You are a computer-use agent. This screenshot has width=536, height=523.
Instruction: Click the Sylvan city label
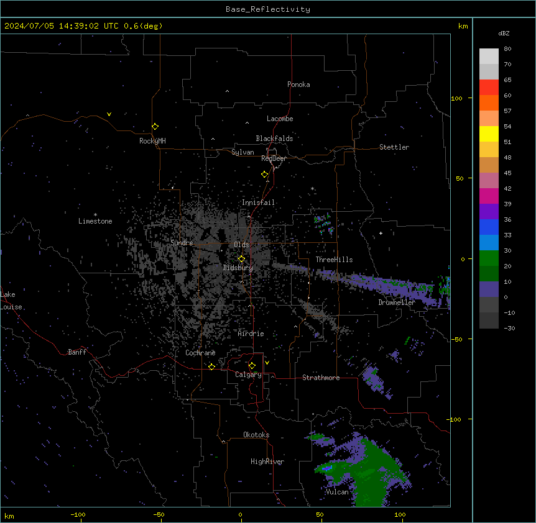(x=243, y=152)
